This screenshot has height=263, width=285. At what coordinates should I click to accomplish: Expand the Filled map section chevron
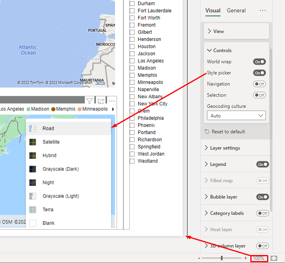(x=206, y=181)
